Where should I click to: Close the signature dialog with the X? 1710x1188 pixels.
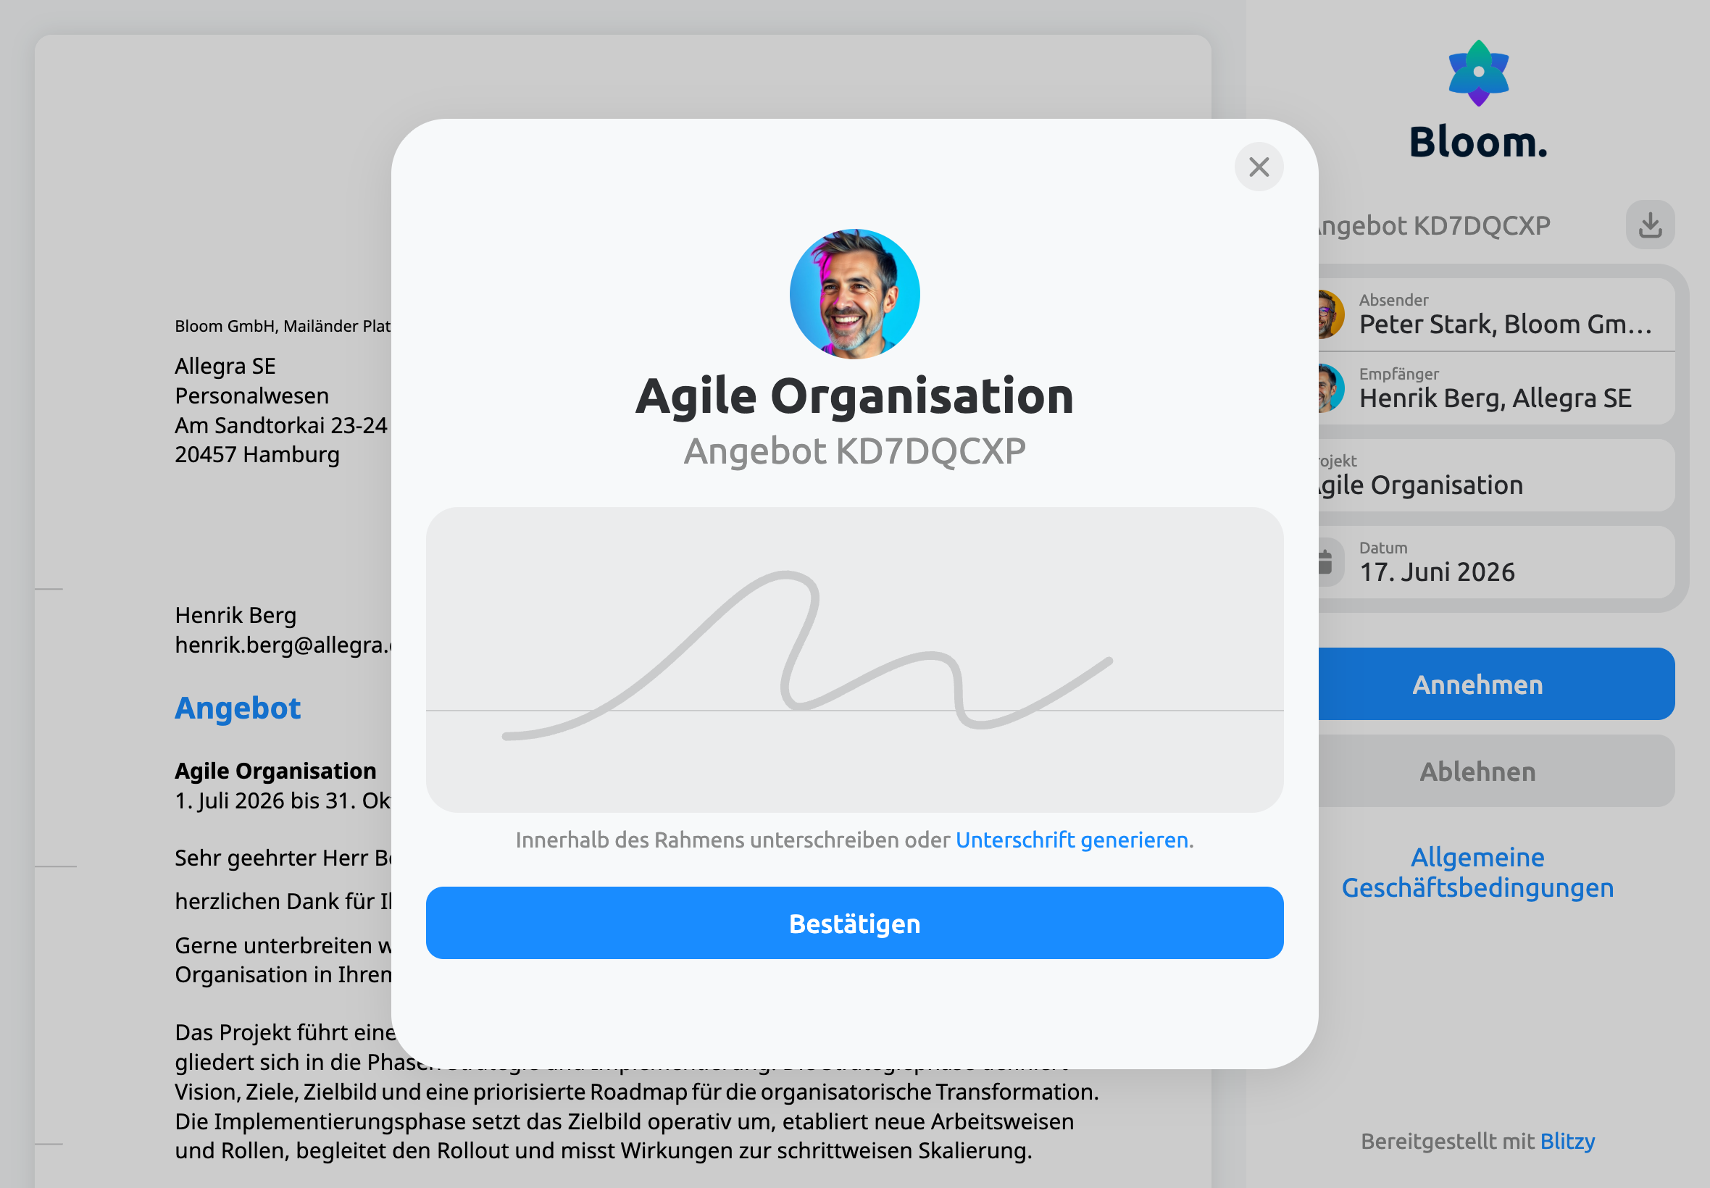pyautogui.click(x=1258, y=167)
